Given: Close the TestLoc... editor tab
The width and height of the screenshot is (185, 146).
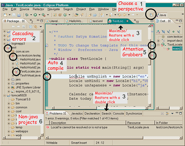Looking at the screenshot, I should pyautogui.click(x=127, y=21).
